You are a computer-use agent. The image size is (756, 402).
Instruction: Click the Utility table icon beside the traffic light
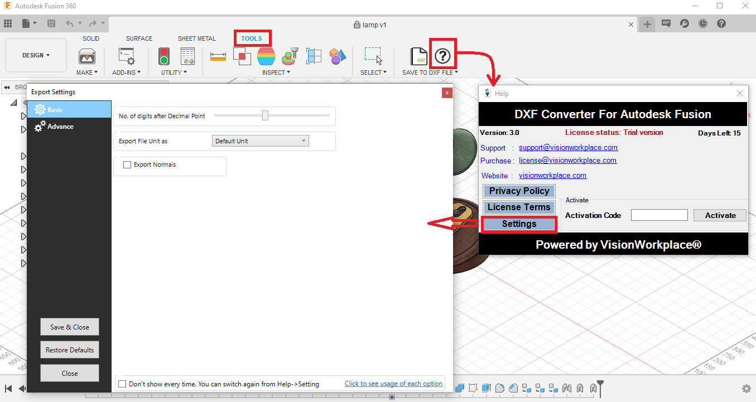click(187, 56)
